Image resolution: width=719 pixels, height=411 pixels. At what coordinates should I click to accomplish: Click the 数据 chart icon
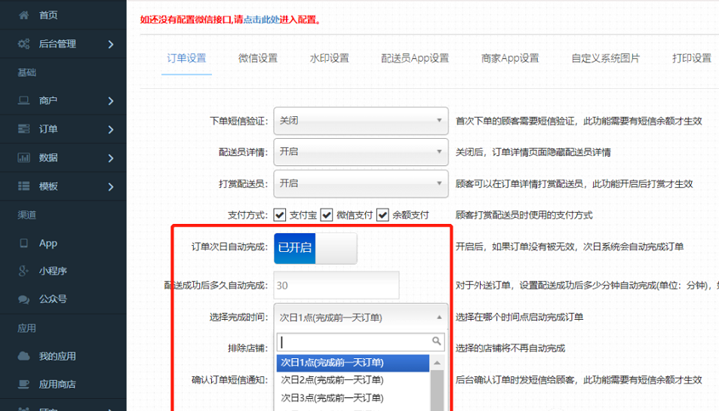click(23, 158)
